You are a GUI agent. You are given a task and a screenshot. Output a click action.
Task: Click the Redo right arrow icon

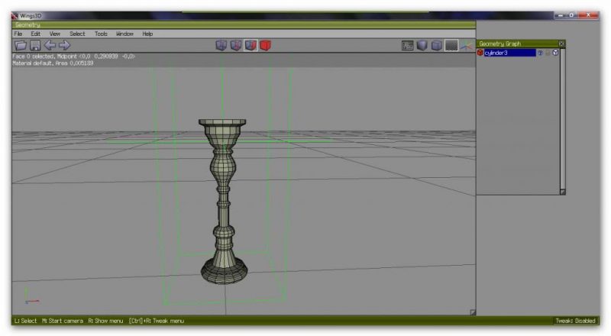(x=64, y=46)
